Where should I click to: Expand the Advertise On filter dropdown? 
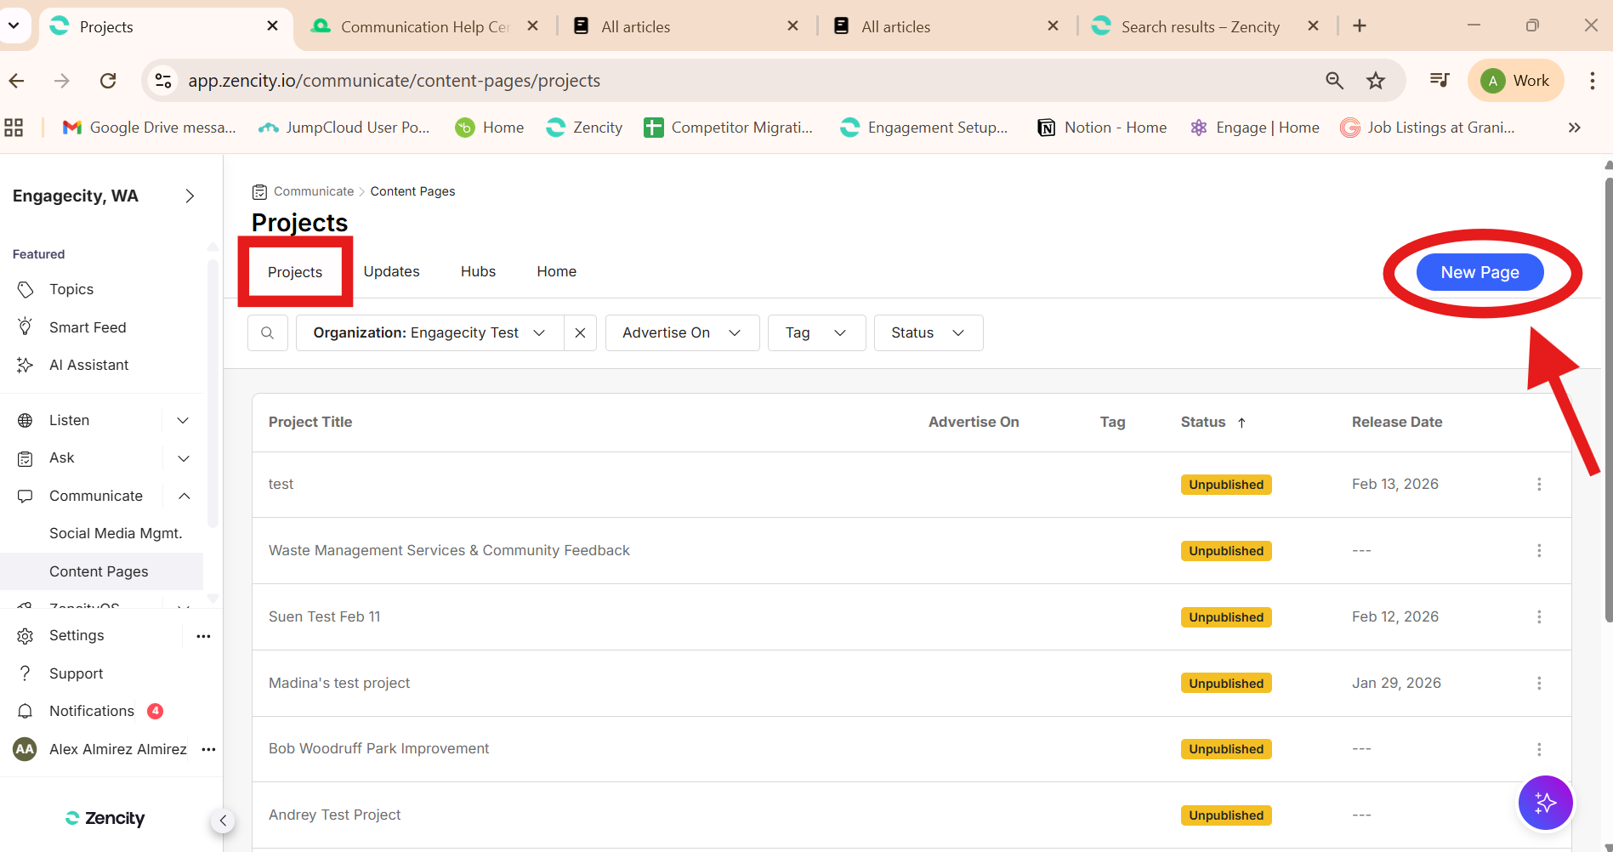[x=681, y=332]
